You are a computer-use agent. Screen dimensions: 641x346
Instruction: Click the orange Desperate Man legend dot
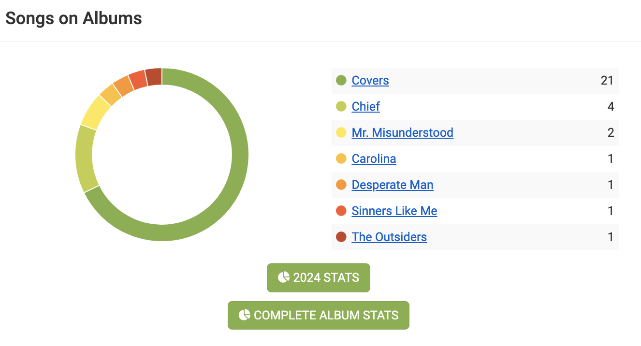pos(341,185)
